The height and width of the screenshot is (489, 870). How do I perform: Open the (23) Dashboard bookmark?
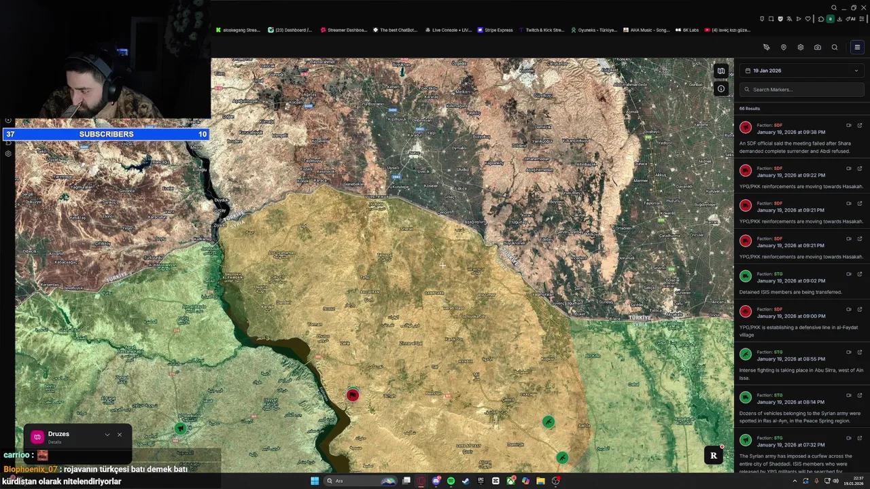[290, 30]
